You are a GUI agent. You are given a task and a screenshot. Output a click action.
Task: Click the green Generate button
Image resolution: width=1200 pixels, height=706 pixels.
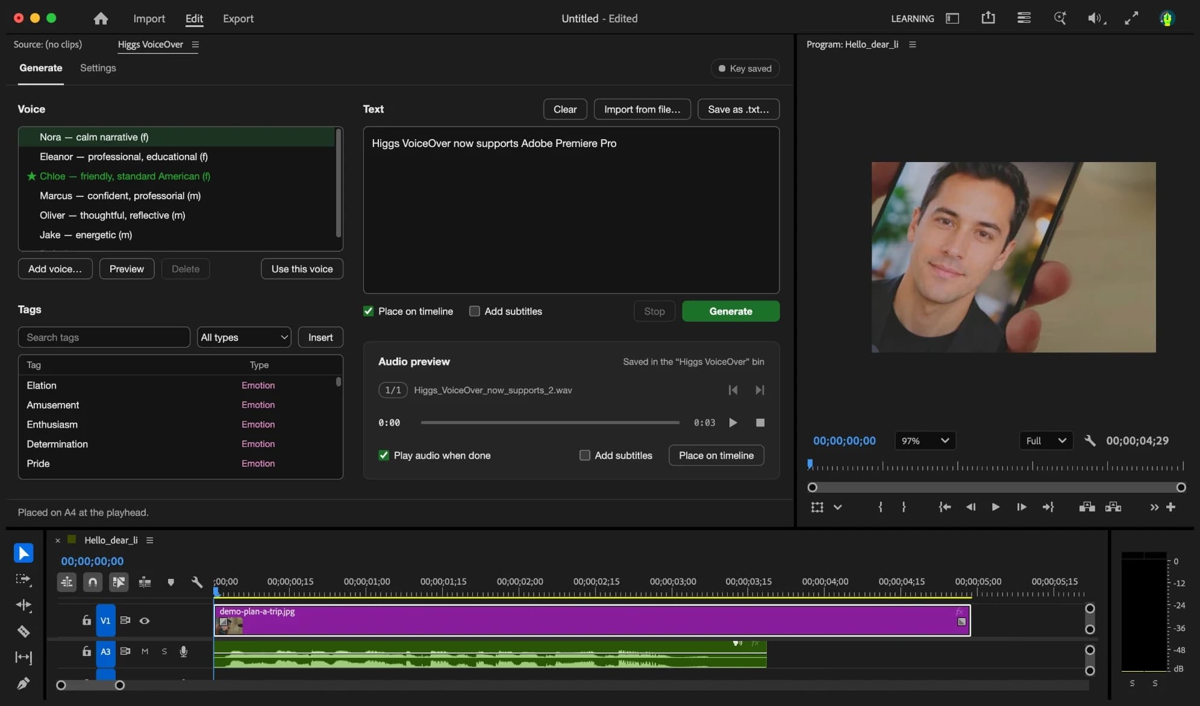pos(731,311)
